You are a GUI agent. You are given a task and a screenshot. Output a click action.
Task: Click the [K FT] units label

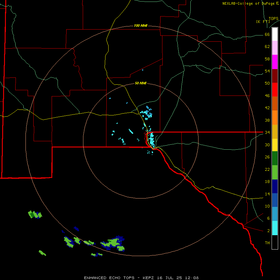pos(263,22)
